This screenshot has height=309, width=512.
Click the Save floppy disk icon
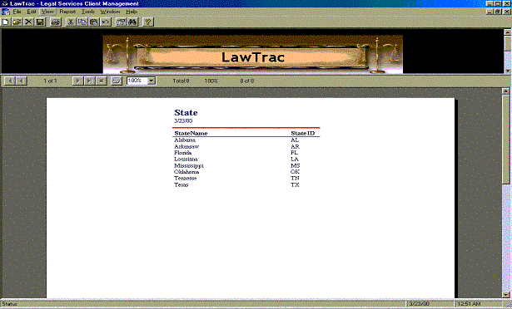click(40, 22)
